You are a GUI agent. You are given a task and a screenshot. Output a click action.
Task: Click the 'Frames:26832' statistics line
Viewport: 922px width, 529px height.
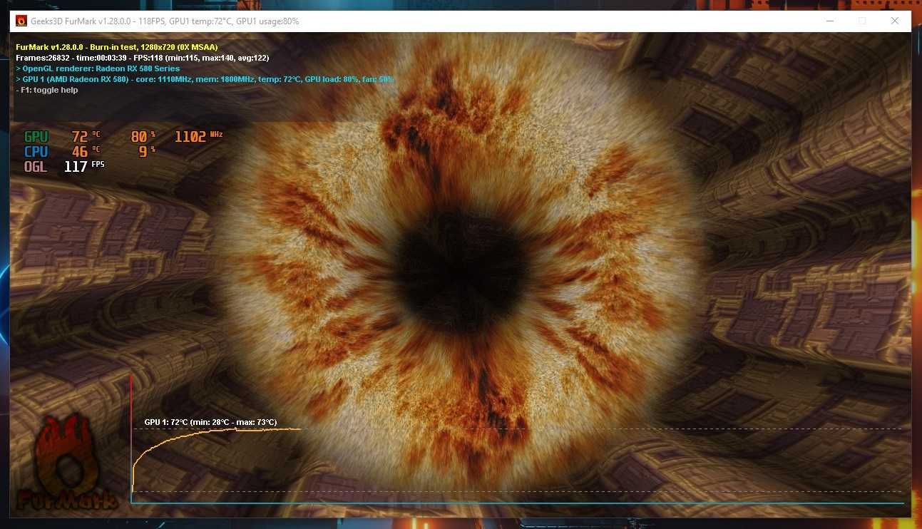[143, 58]
